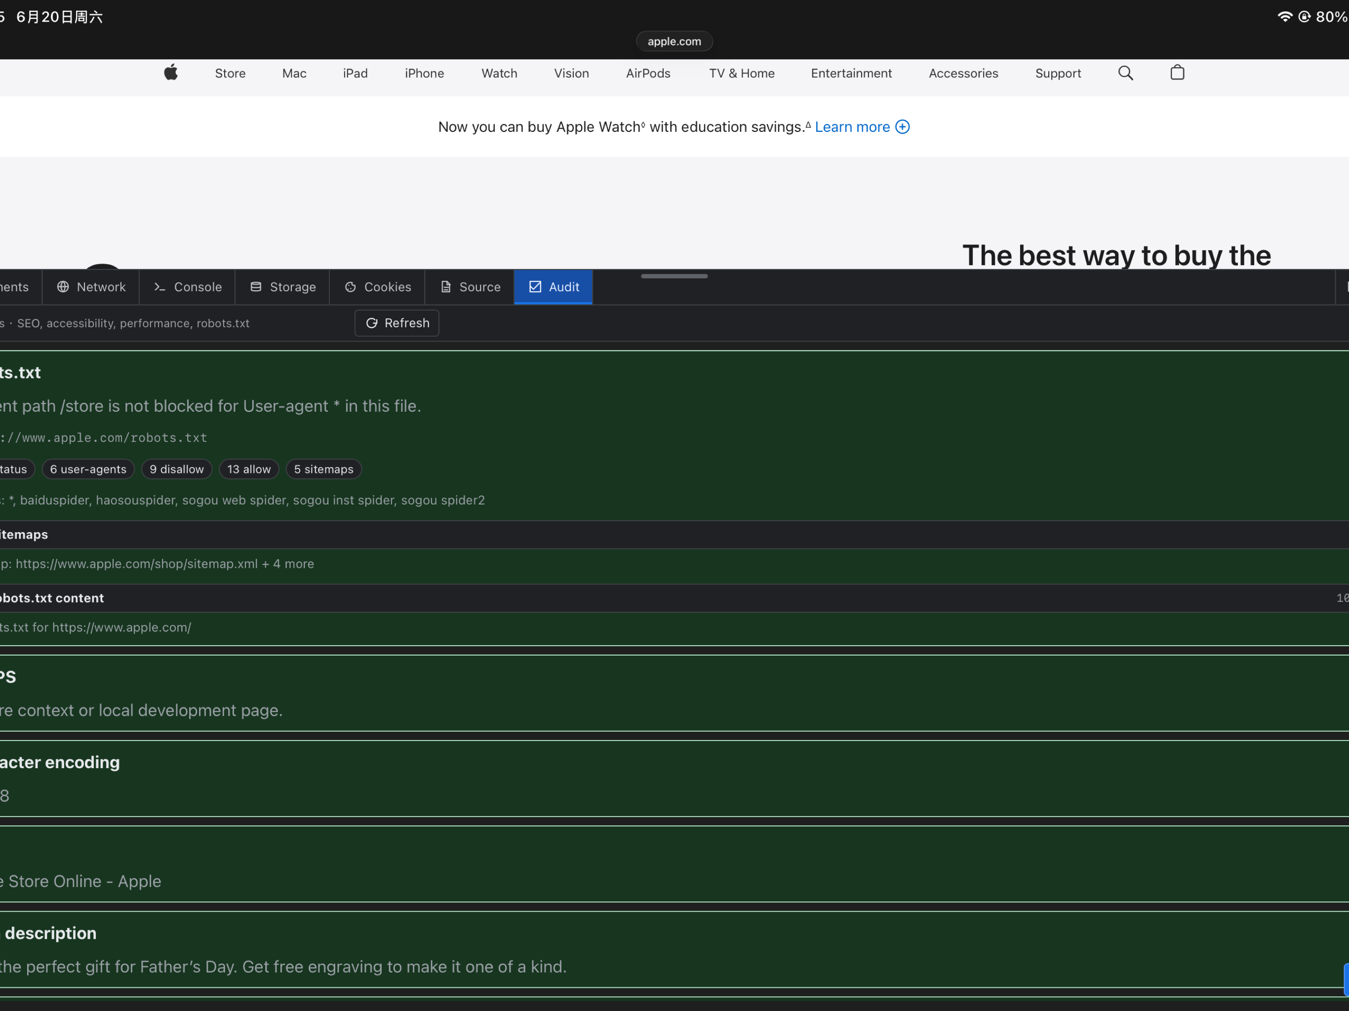Click the date 6月20日周六 in status bar
The width and height of the screenshot is (1349, 1011).
point(59,17)
